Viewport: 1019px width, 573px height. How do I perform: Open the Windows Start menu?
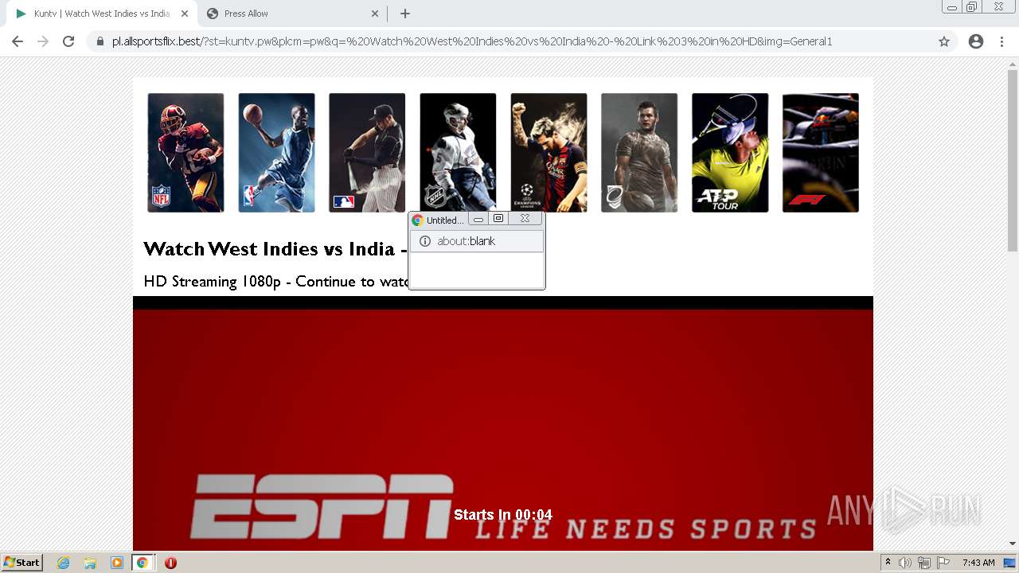(21, 563)
